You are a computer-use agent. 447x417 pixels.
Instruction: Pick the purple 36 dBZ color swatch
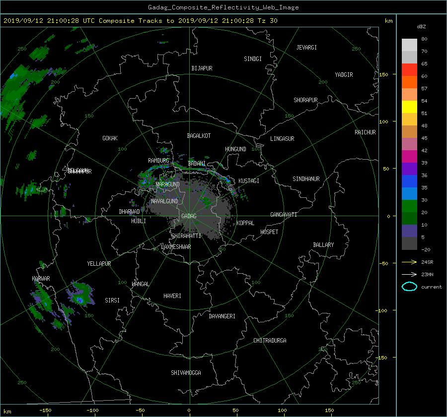409,169
